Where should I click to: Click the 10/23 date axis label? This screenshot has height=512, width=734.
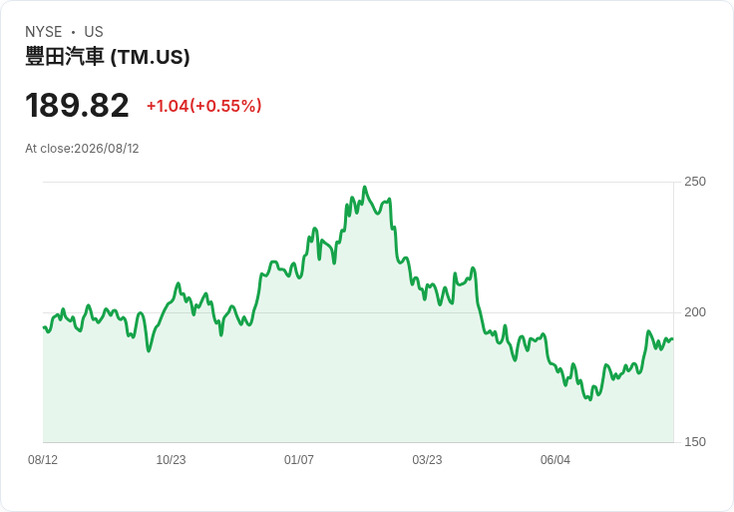(x=171, y=460)
